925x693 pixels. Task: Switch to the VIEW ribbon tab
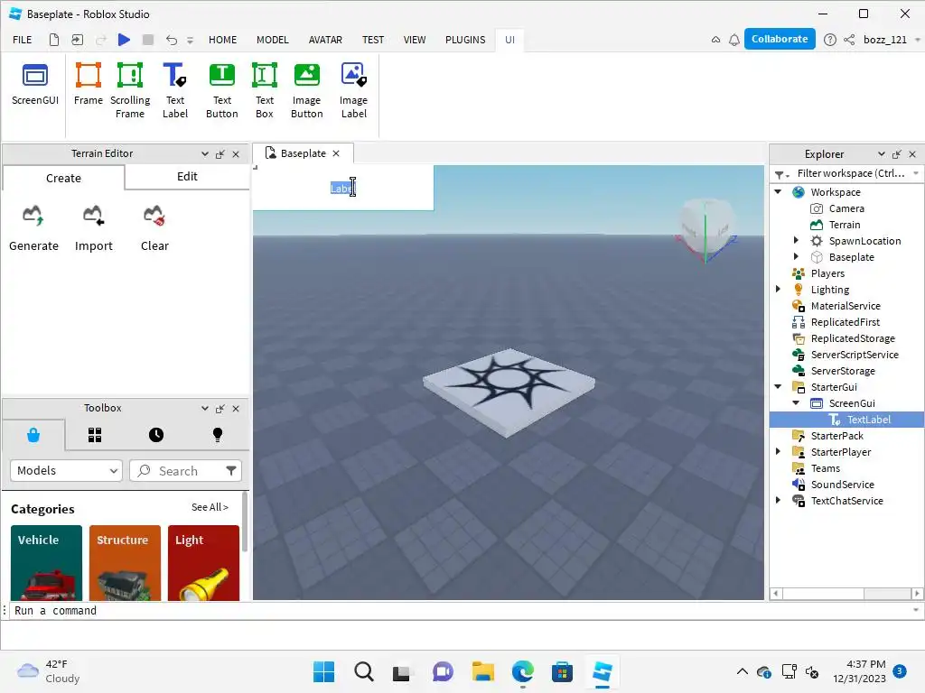point(414,40)
